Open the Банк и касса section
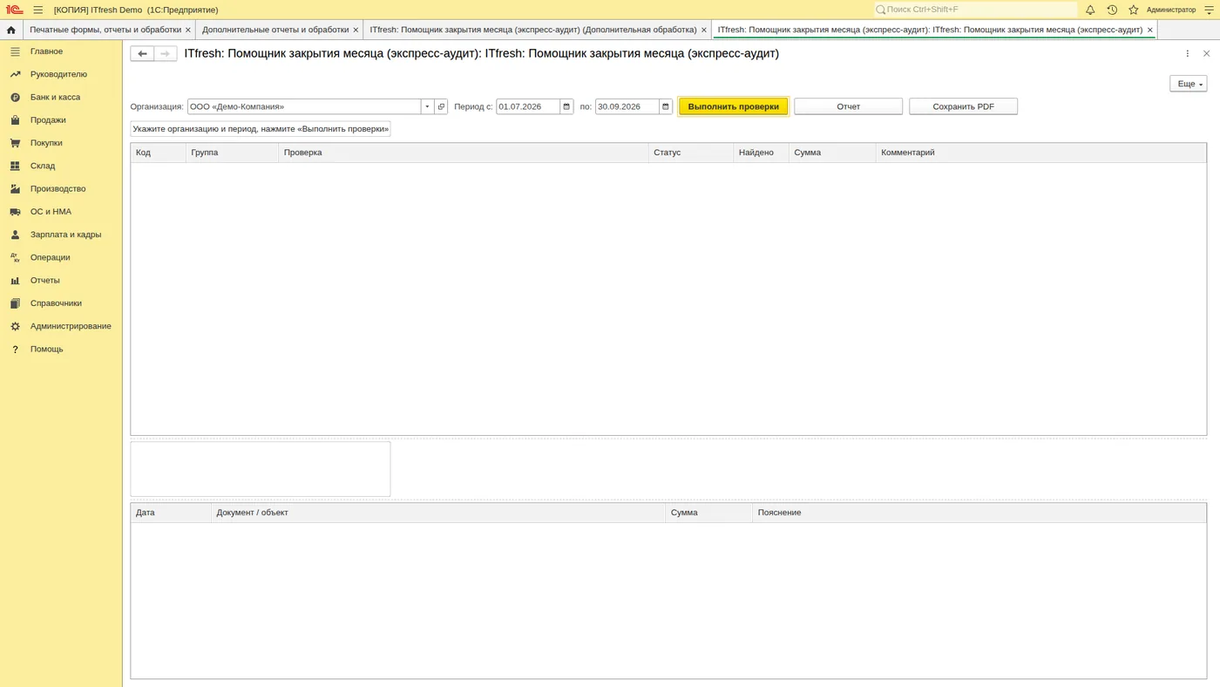The image size is (1220, 687). [55, 97]
